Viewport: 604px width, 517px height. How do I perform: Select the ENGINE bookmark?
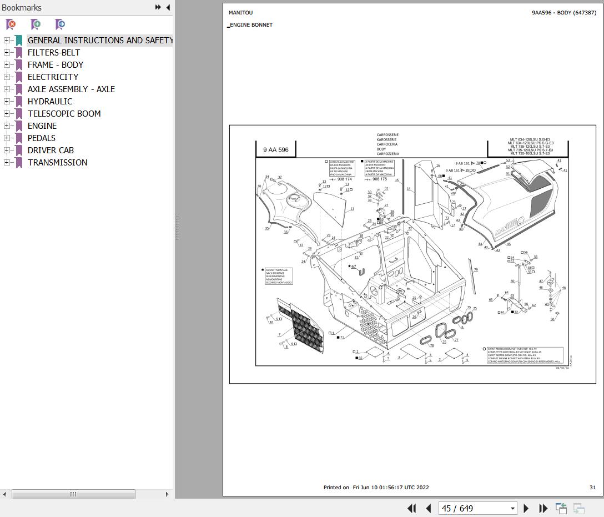pos(42,126)
